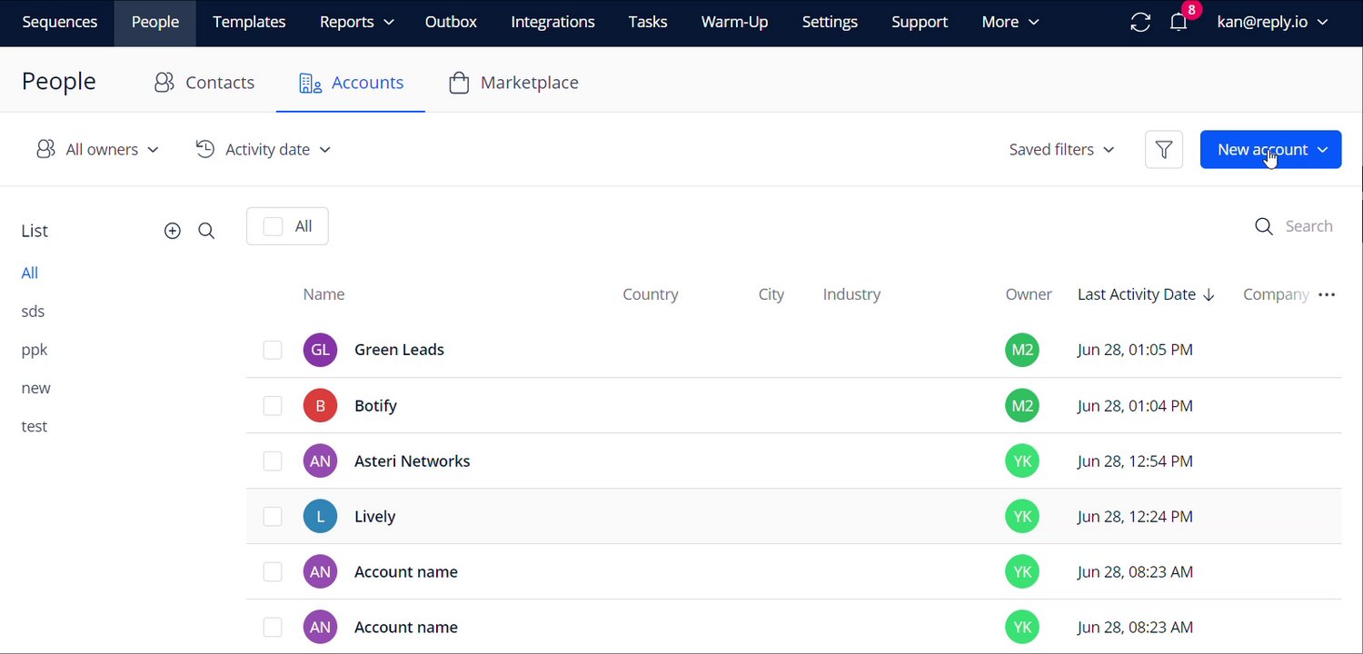Click the sync refresh icon
The image size is (1363, 654).
pyautogui.click(x=1140, y=23)
